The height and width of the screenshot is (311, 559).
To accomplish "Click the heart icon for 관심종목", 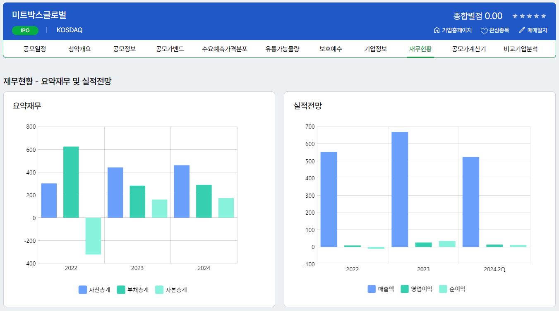I will pos(484,31).
